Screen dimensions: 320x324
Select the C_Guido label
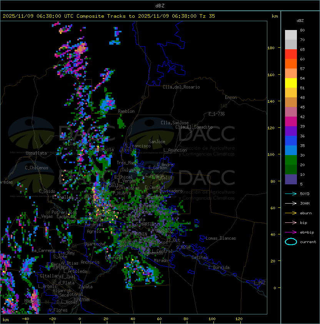click(x=47, y=191)
